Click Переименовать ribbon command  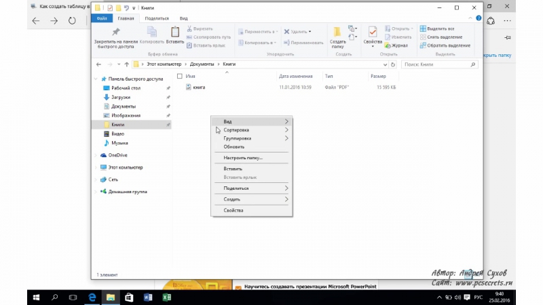click(x=303, y=43)
